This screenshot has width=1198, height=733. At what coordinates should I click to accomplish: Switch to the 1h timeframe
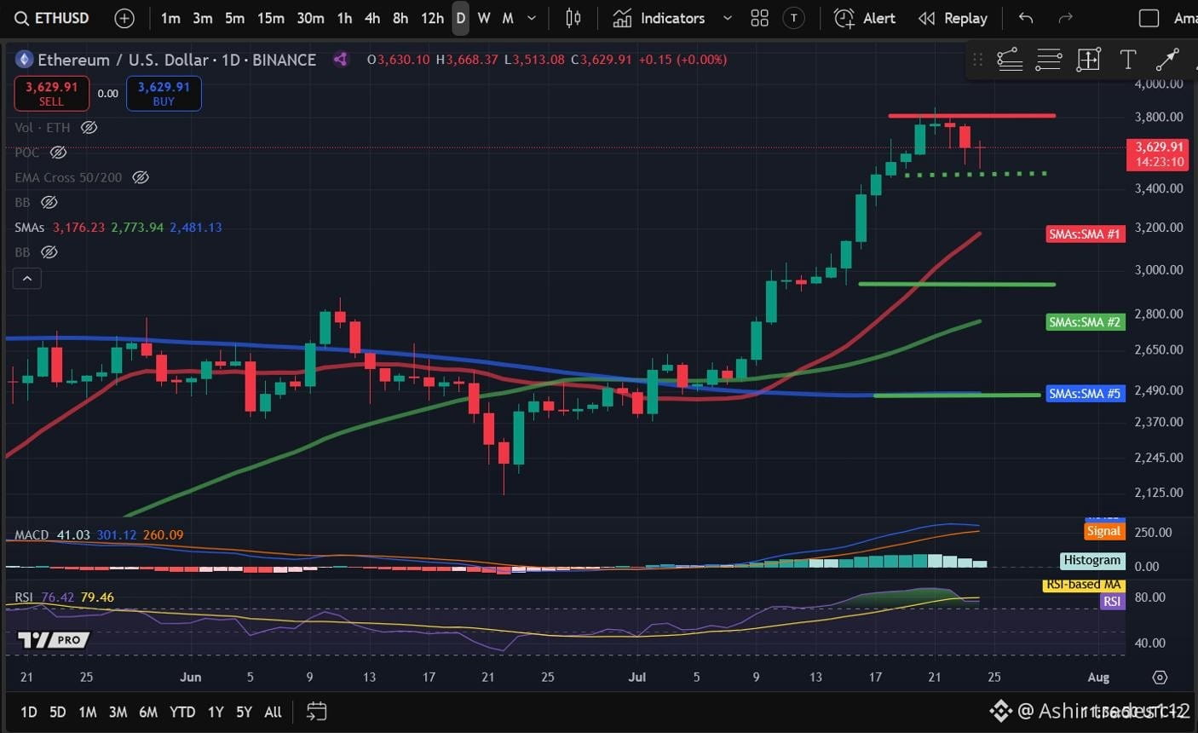[344, 18]
